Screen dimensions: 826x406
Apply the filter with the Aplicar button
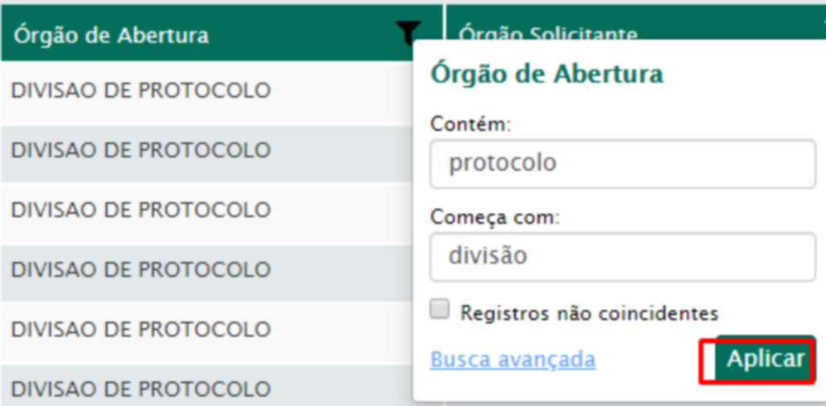(765, 359)
